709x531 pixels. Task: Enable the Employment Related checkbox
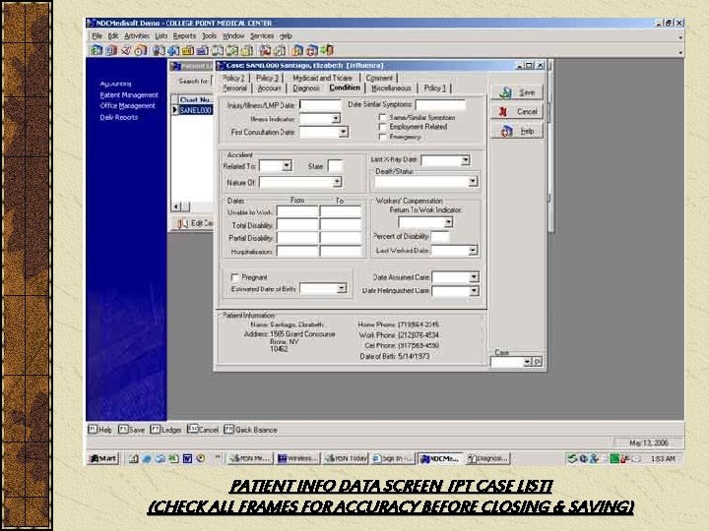pyautogui.click(x=382, y=127)
